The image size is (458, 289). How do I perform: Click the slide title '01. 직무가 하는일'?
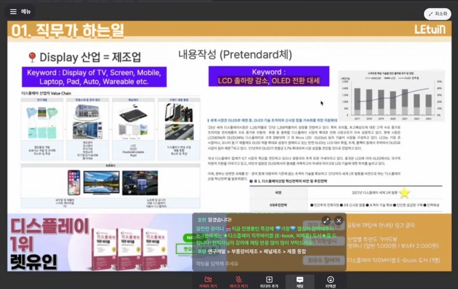[x=67, y=31]
